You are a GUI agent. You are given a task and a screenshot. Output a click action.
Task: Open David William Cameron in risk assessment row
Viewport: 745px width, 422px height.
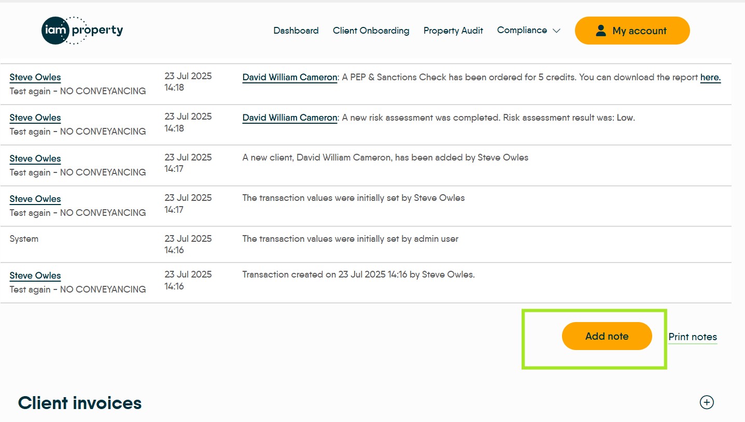click(x=289, y=118)
